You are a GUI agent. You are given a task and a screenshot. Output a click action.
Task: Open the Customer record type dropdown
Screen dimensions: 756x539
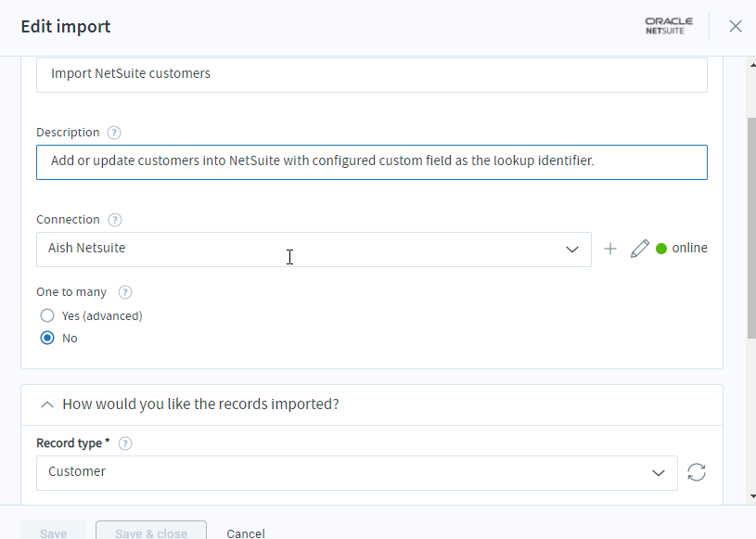pos(357,473)
